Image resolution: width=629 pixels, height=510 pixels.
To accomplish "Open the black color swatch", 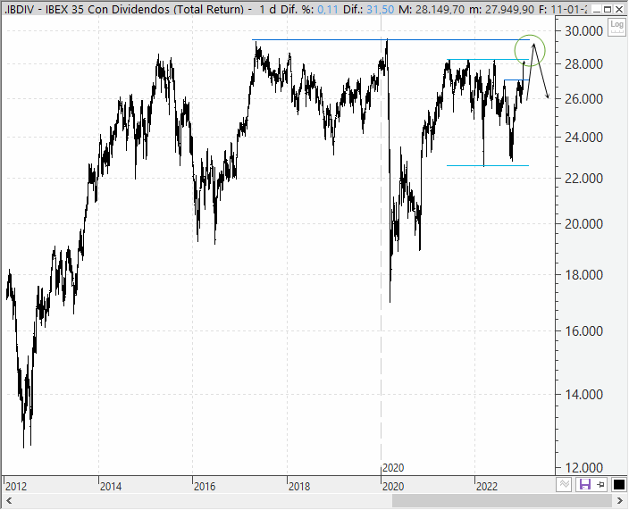I will [x=618, y=484].
